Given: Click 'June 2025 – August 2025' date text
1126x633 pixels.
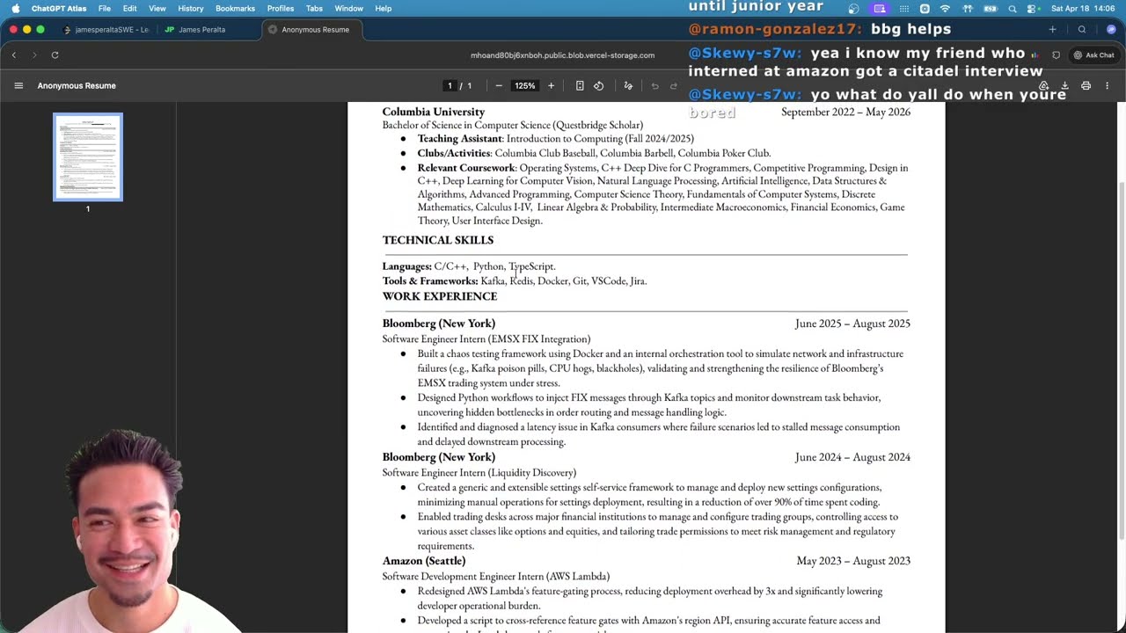Looking at the screenshot, I should (x=852, y=324).
